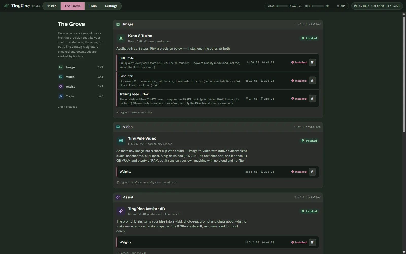Viewport: 406px width, 254px height.
Task: Click the Full fp16 row Installed label
Action: click(299, 62)
